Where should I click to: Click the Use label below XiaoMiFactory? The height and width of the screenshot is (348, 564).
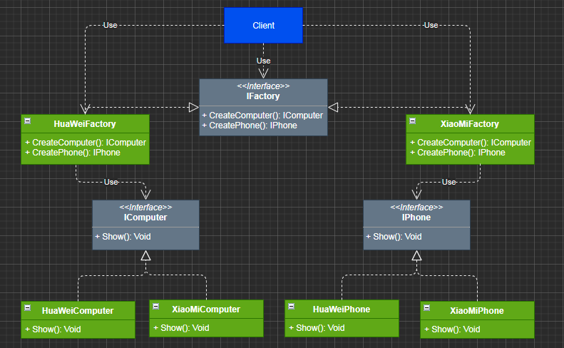(x=449, y=182)
